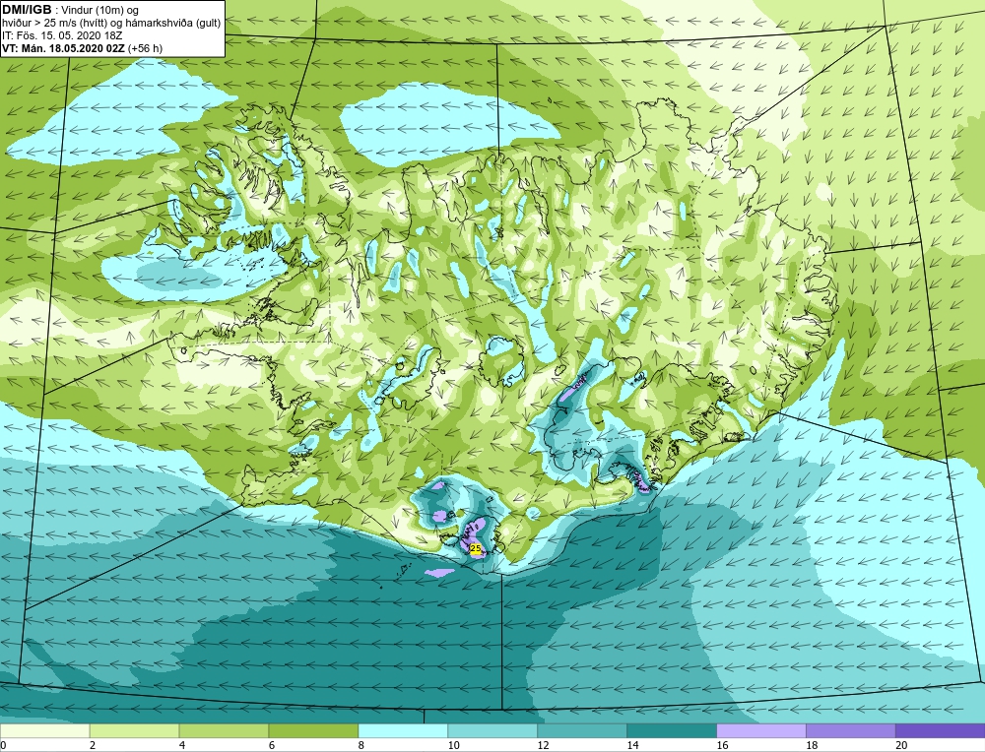Click the 2–4 m/s light green legend swatch
The image size is (985, 752).
pos(134,731)
